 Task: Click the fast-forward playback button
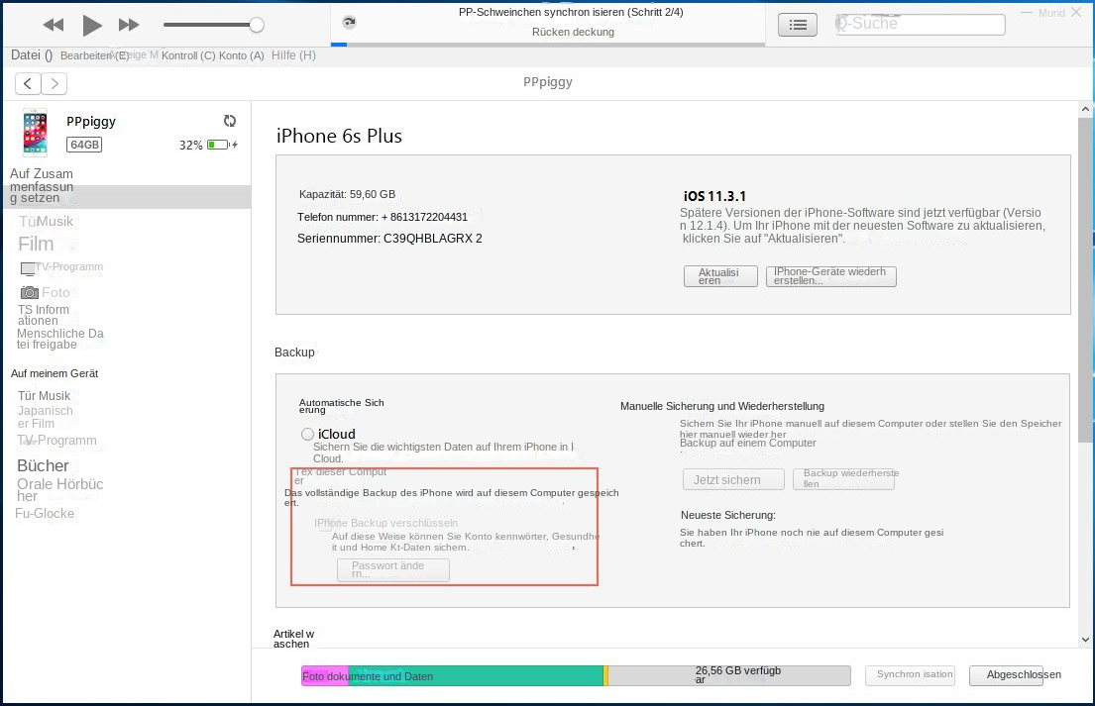tap(129, 25)
